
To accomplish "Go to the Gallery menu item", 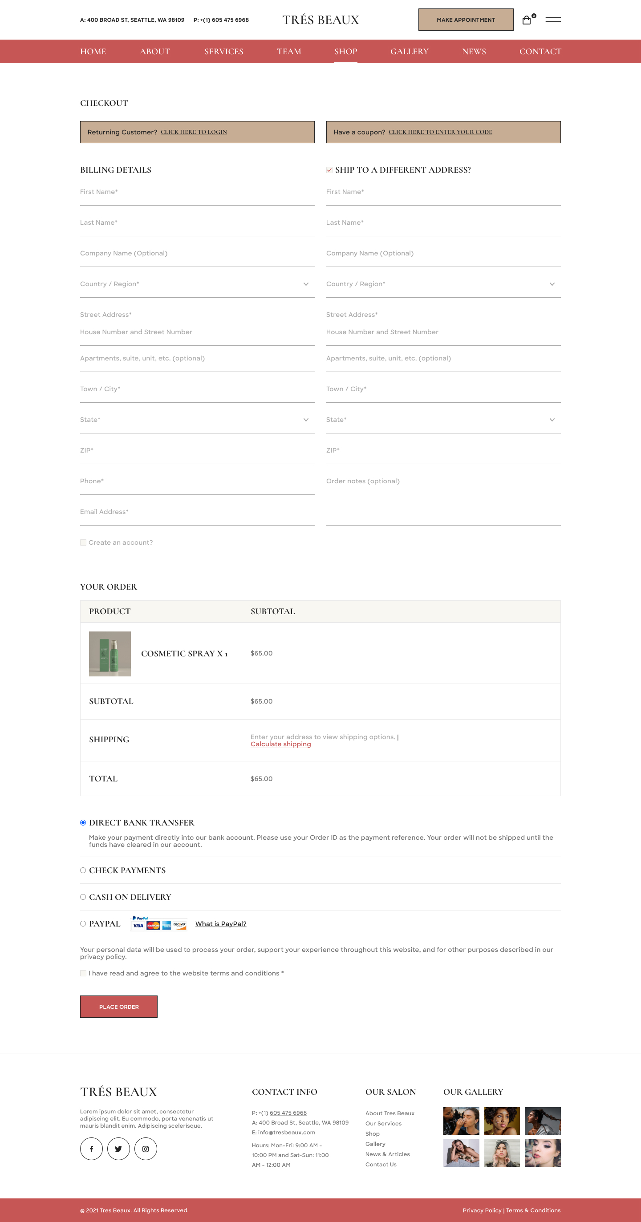I will pyautogui.click(x=409, y=51).
